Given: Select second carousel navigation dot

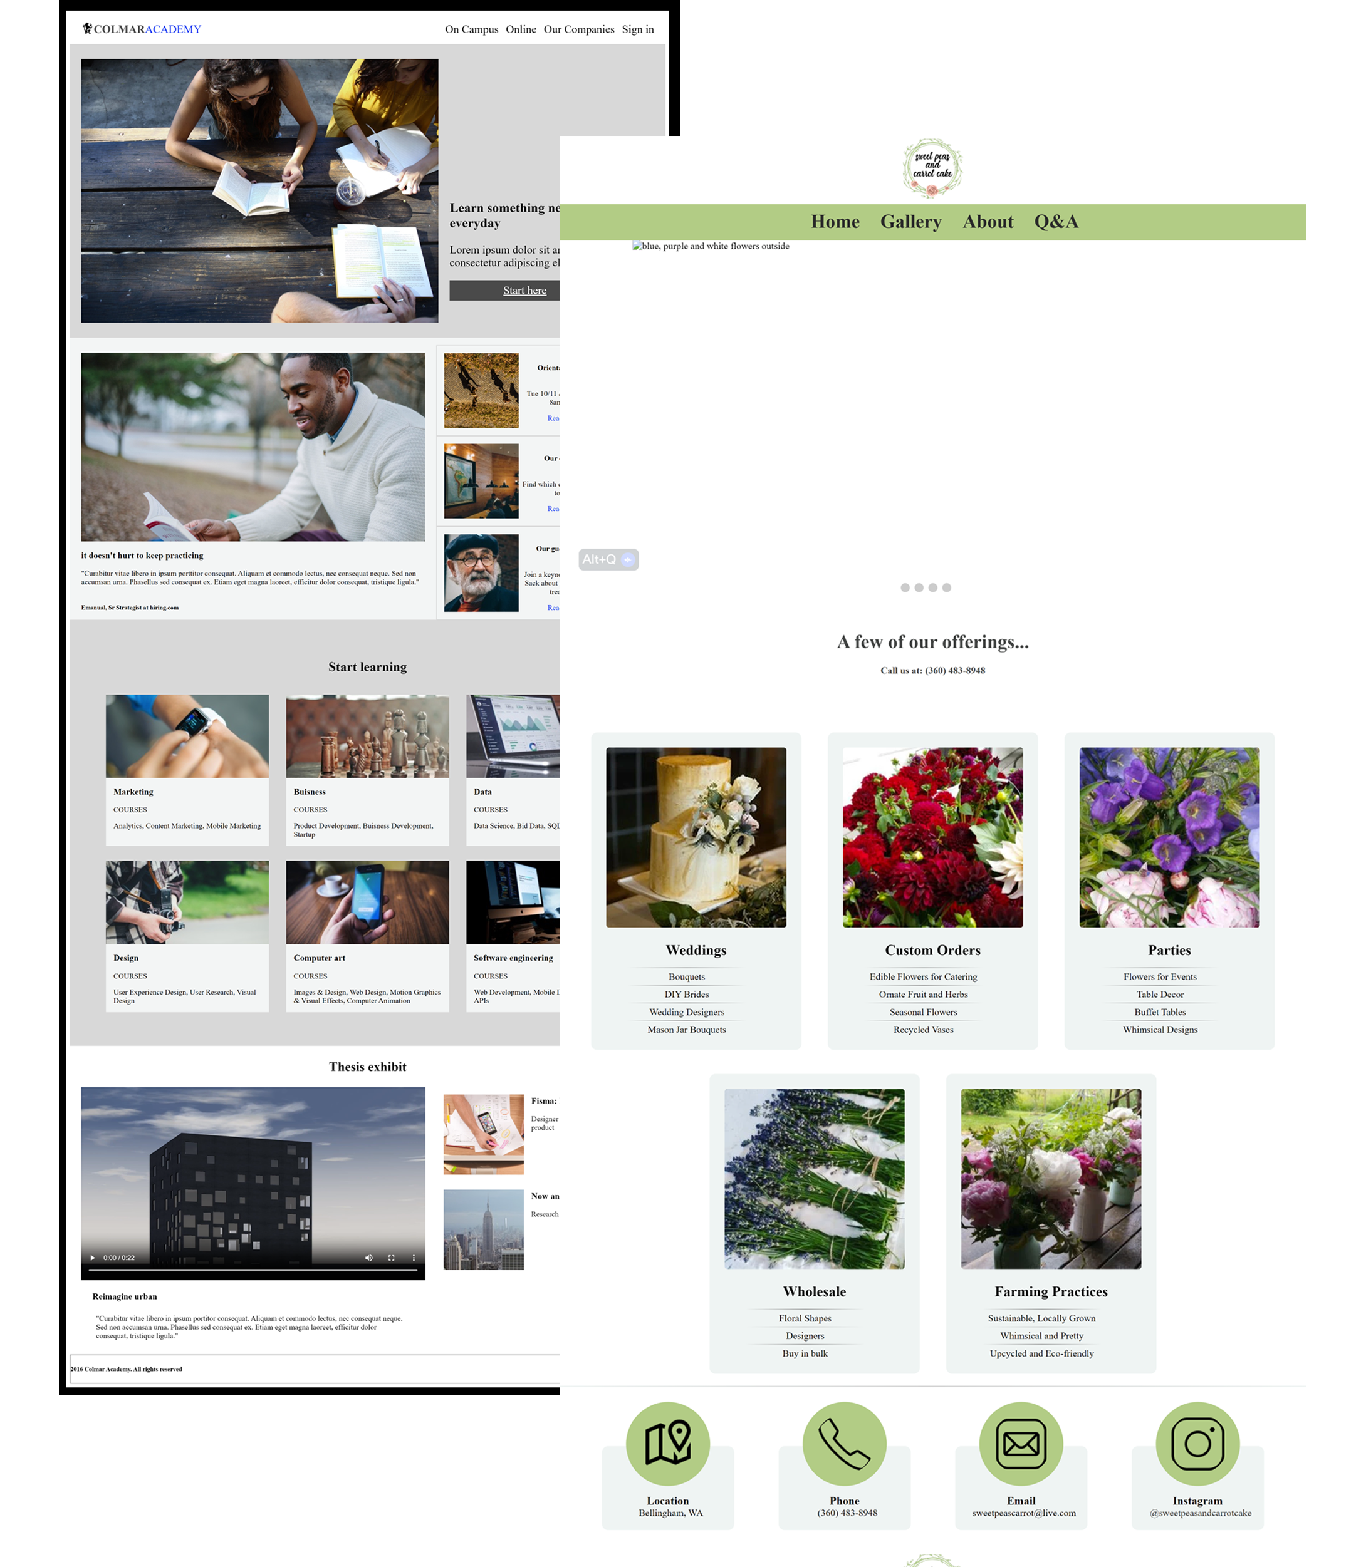Looking at the screenshot, I should [x=919, y=586].
